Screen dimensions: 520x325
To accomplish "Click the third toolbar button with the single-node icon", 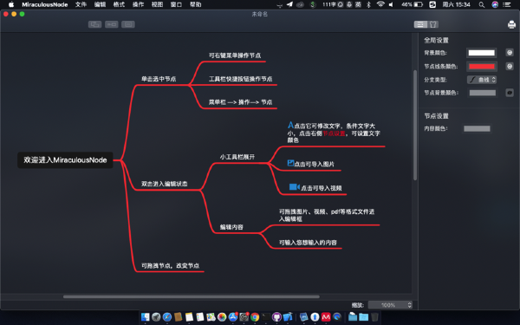I will [128, 24].
